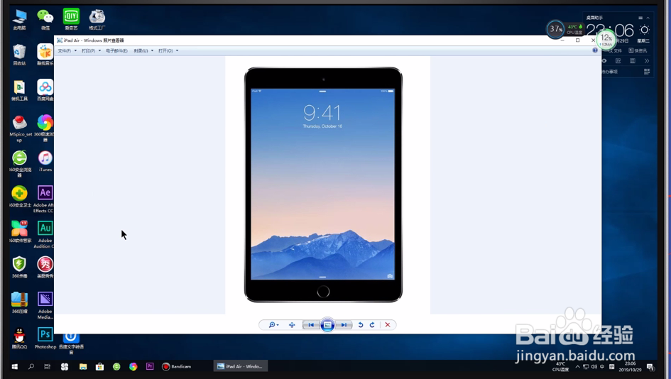Open the WeChat desktop icon

(45, 20)
